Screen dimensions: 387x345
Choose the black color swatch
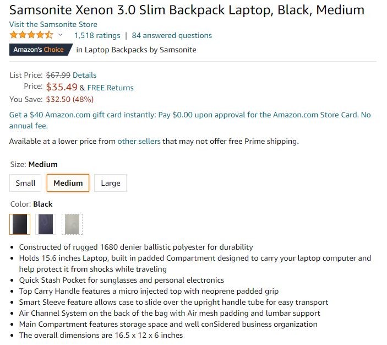[x=20, y=224]
